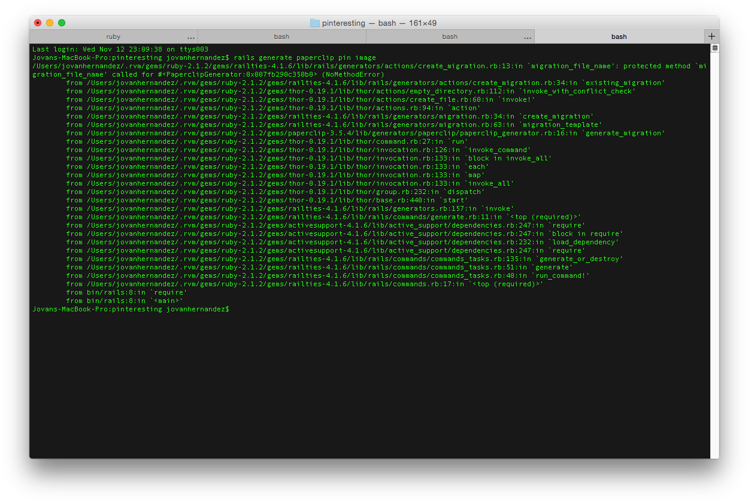Click the '(NoMethodError)' text

tap(353, 74)
